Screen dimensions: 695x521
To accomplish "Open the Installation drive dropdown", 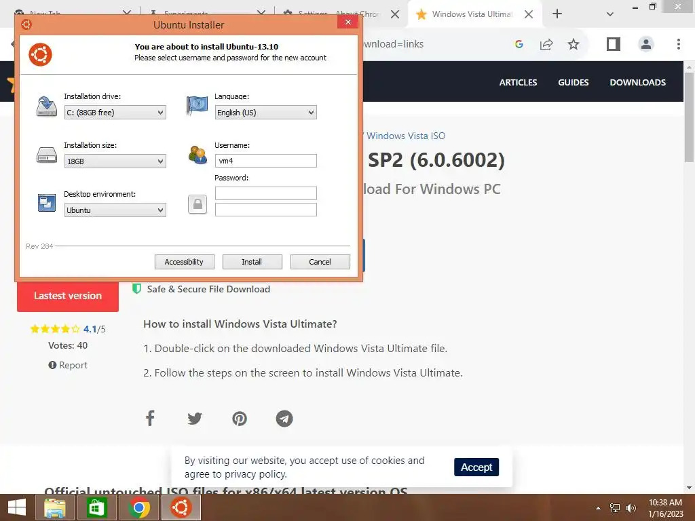I will pos(115,113).
